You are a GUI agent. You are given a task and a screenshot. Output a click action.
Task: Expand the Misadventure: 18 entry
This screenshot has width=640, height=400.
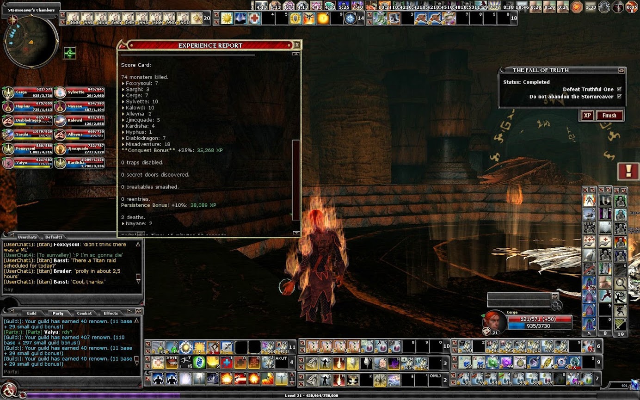point(123,144)
